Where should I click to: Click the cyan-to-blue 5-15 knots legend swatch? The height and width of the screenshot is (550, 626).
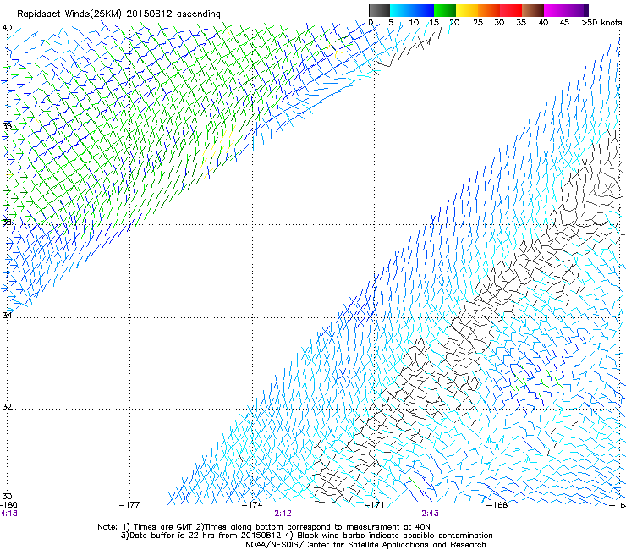pyautogui.click(x=412, y=10)
